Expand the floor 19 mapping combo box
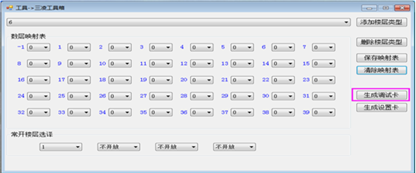 161,80
